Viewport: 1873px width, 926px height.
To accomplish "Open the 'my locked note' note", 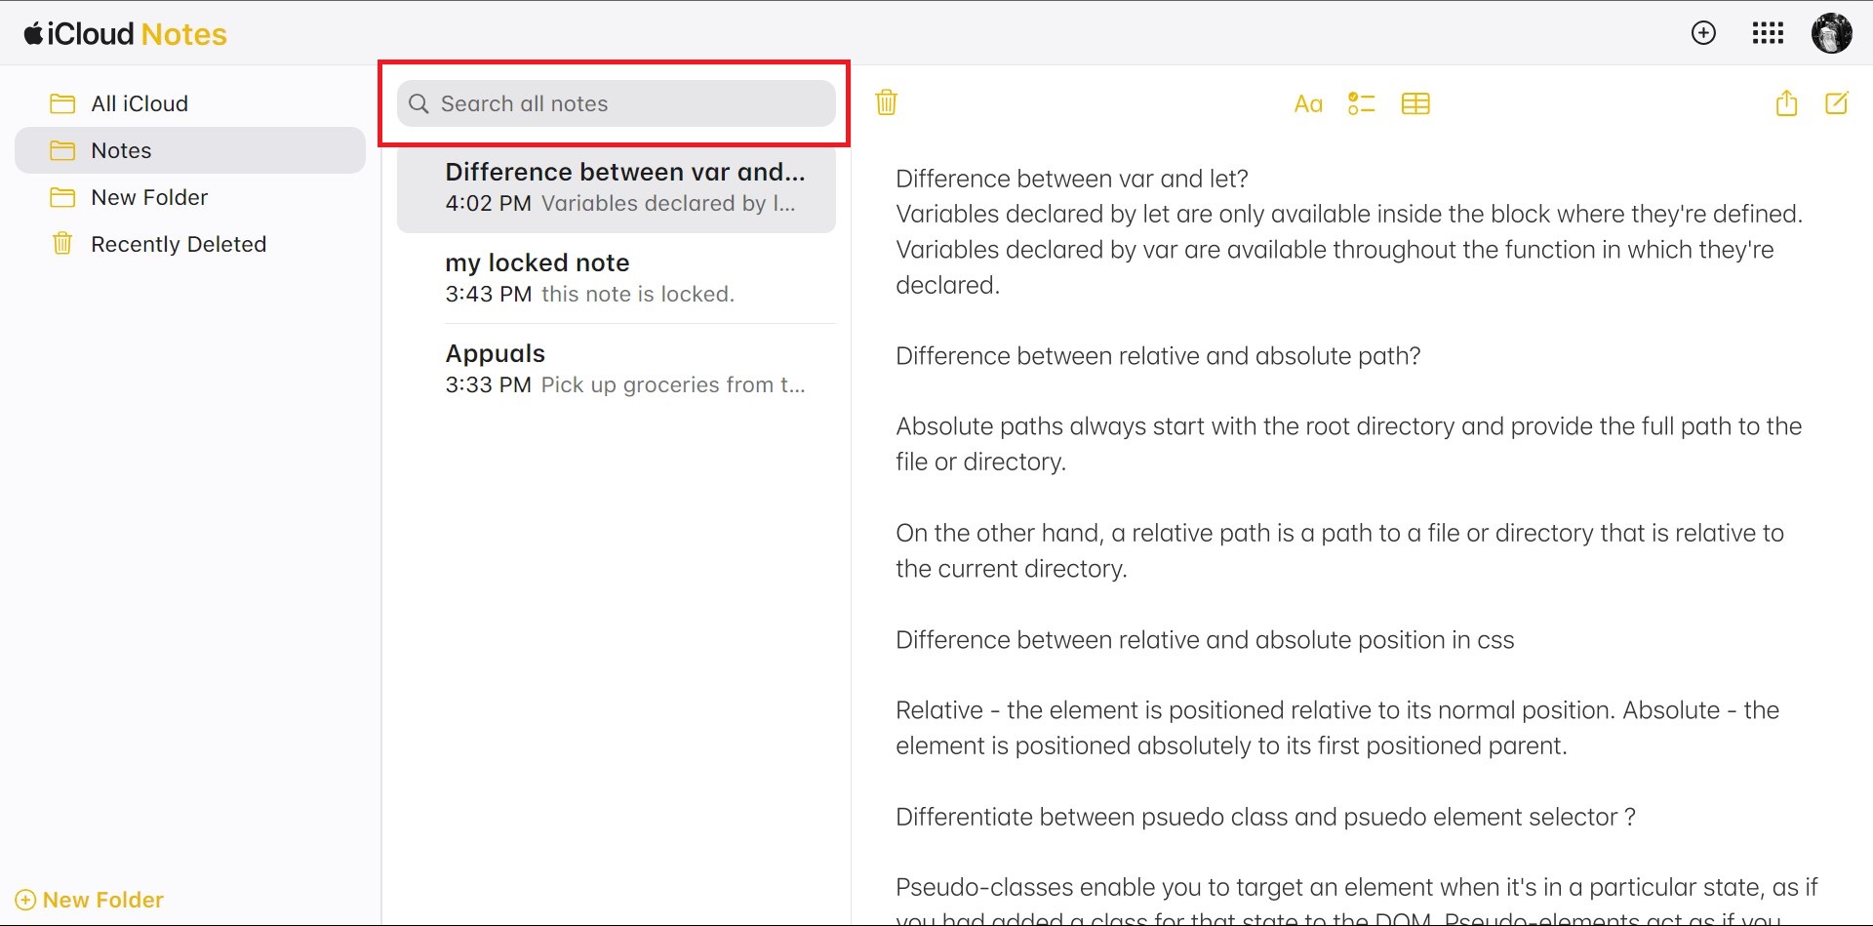I will tap(617, 278).
